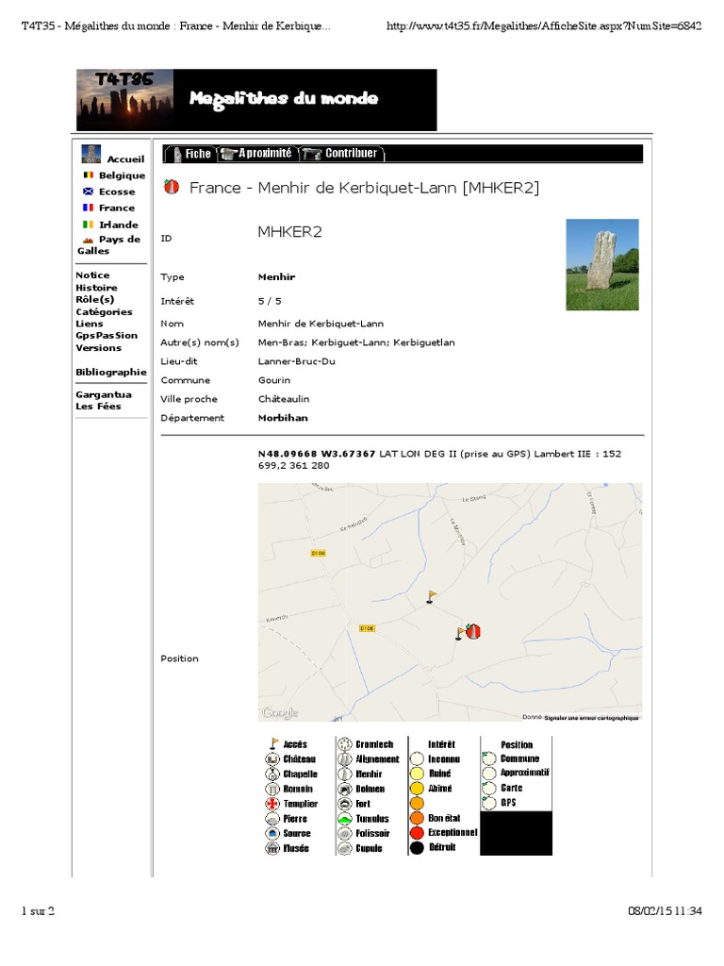Click the Accès flag legend icon
The image size is (724, 966).
click(273, 744)
